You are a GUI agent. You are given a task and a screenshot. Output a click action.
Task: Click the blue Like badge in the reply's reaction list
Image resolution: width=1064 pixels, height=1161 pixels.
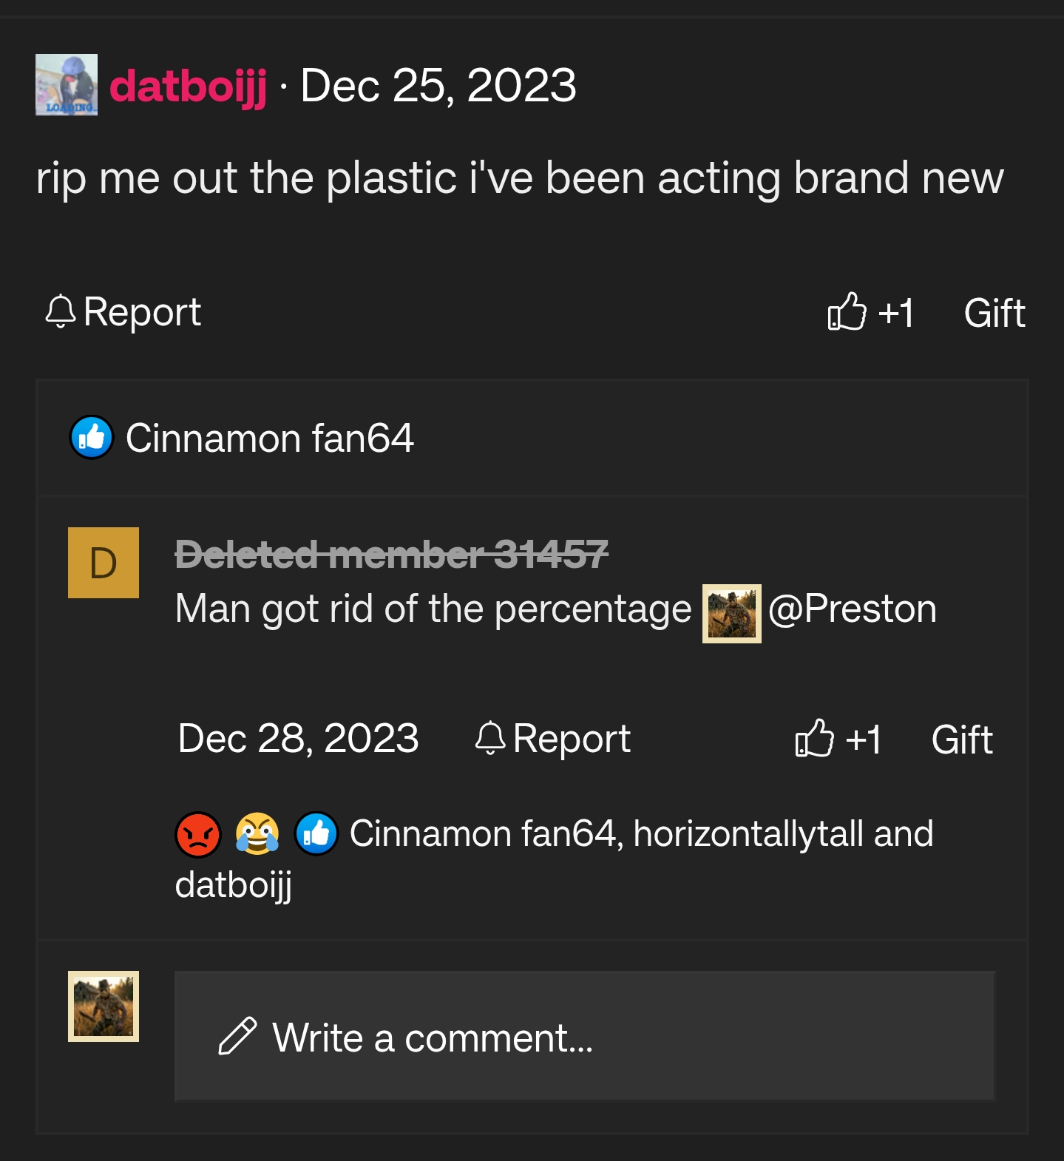[316, 833]
